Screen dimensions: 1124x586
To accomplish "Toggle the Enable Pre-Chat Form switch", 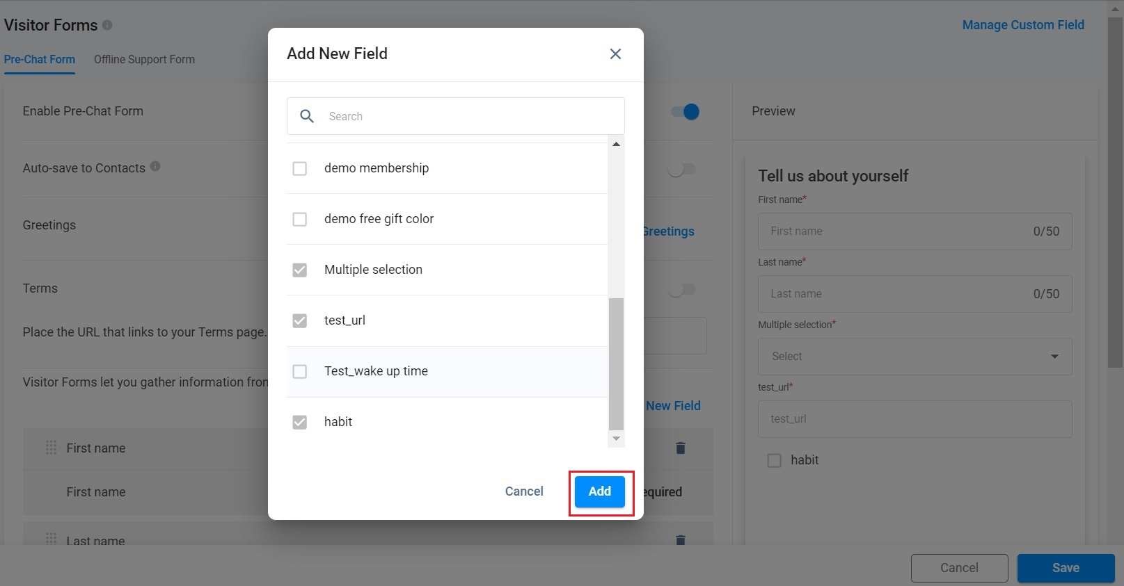I will [x=685, y=112].
